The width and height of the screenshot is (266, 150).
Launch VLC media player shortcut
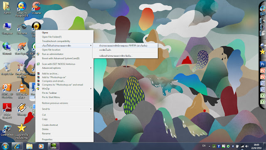coord(22,91)
